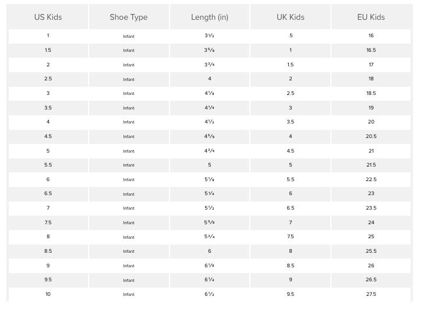Select the Infant cell for US size 10
Screen dimensions: 431x311
coord(129,294)
